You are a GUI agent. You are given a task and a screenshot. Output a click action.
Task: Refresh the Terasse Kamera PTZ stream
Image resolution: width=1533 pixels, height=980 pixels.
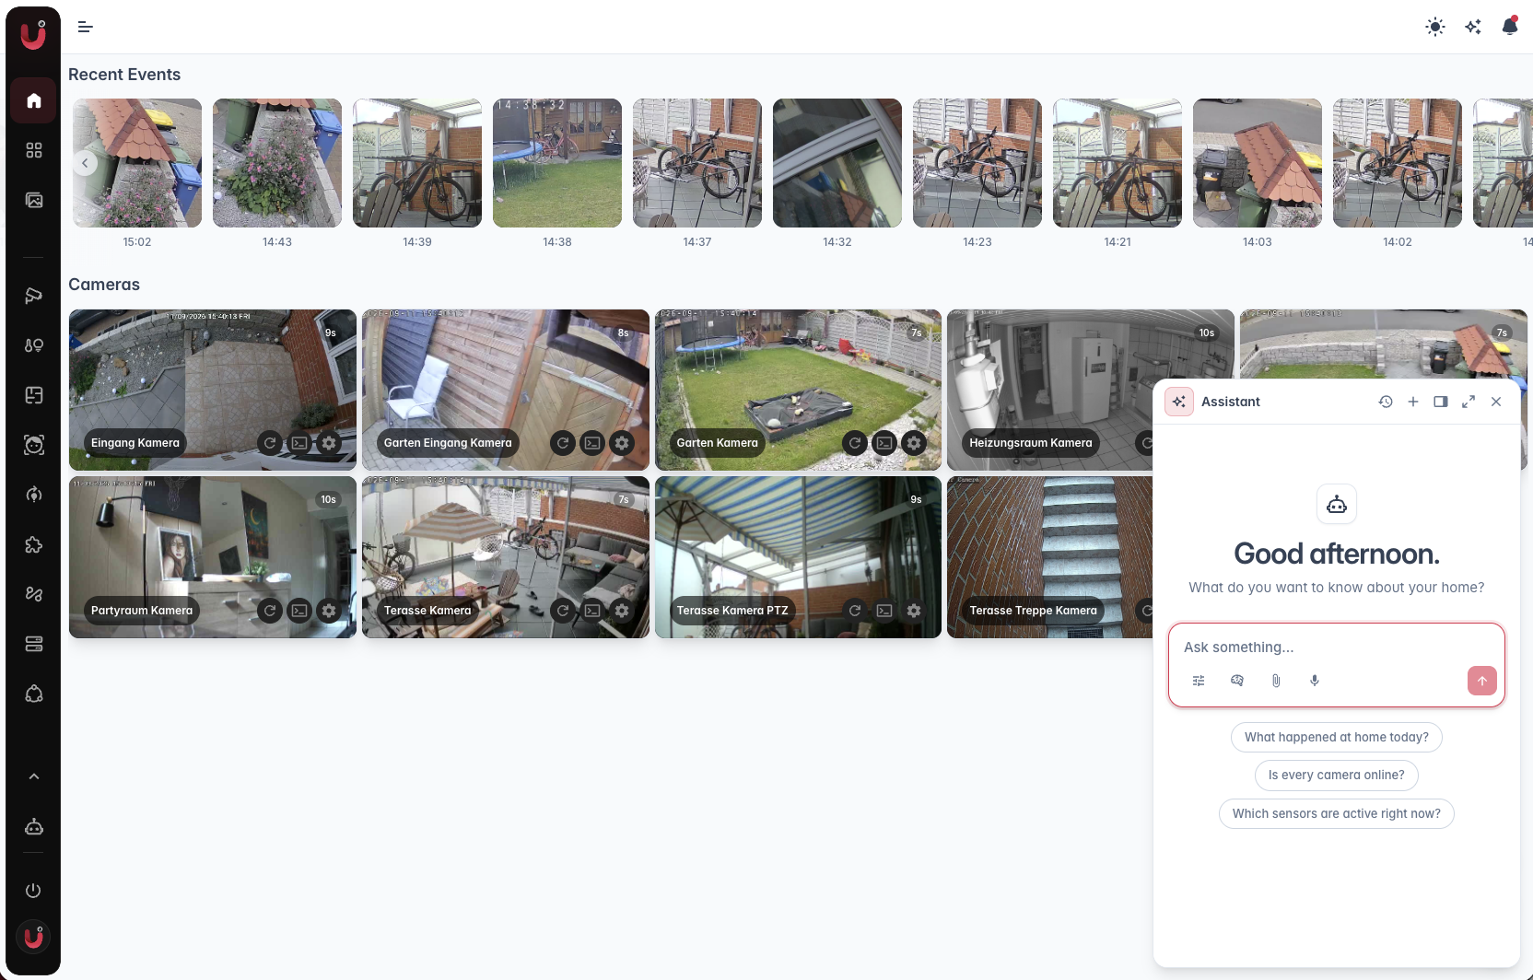pos(855,611)
